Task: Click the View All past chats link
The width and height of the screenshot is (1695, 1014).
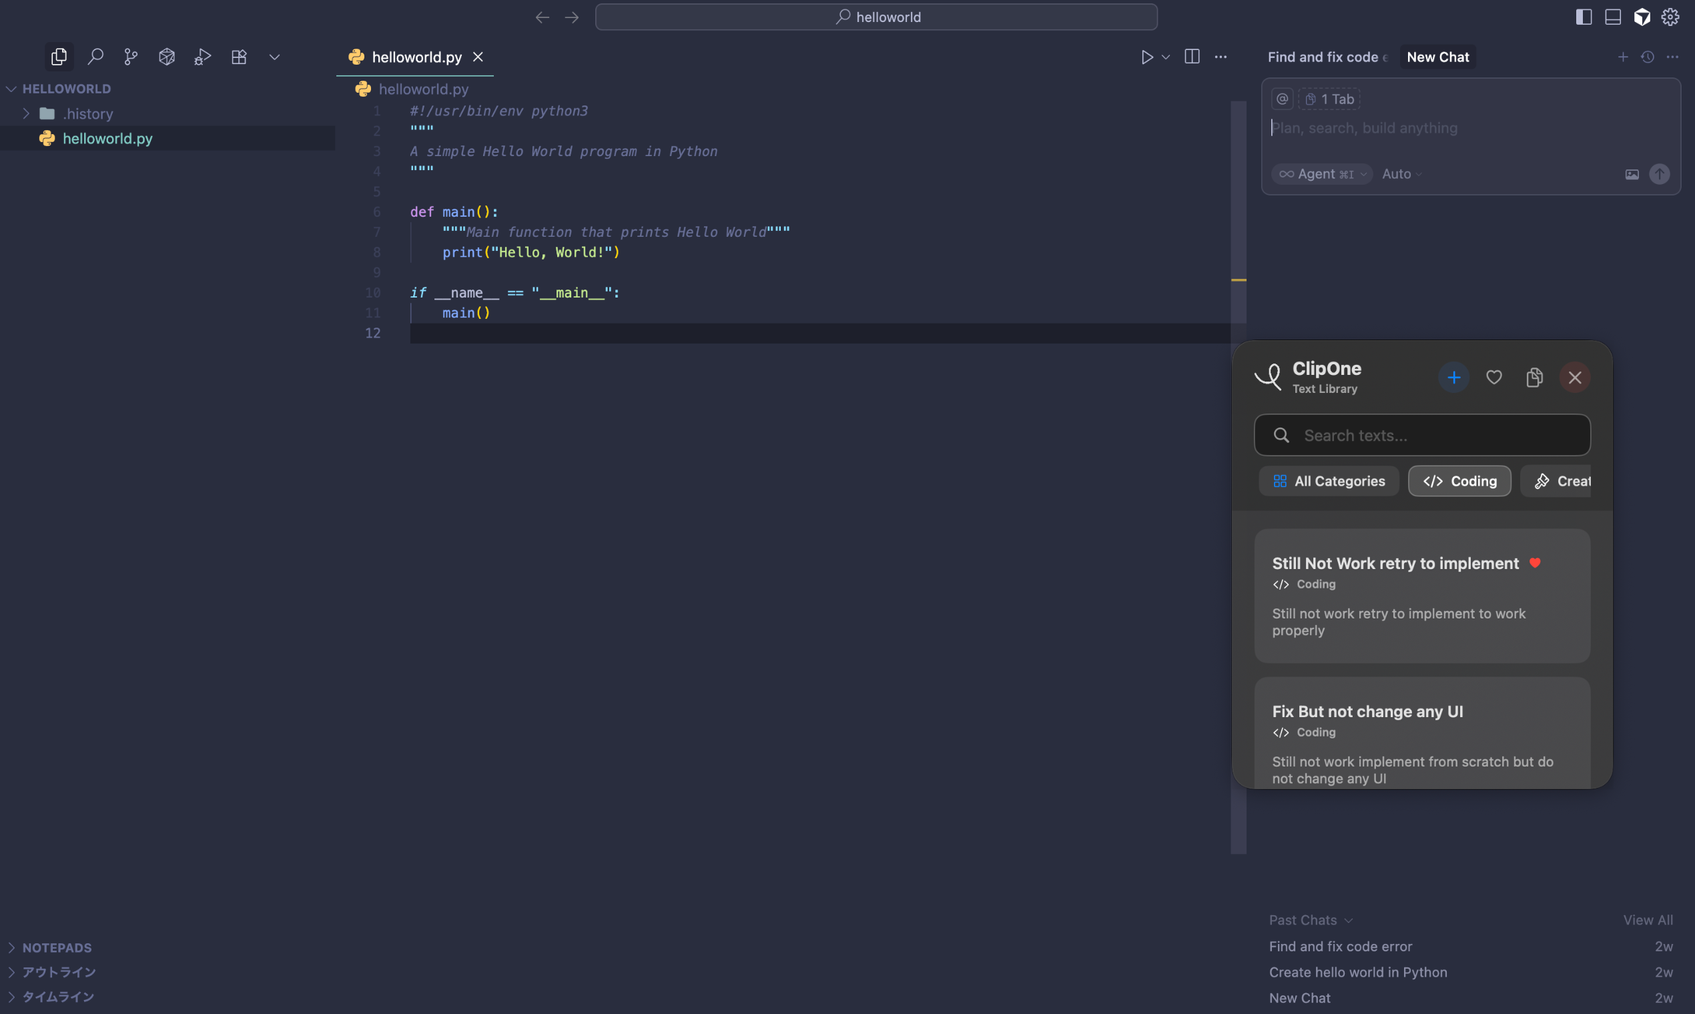Action: [1648, 920]
